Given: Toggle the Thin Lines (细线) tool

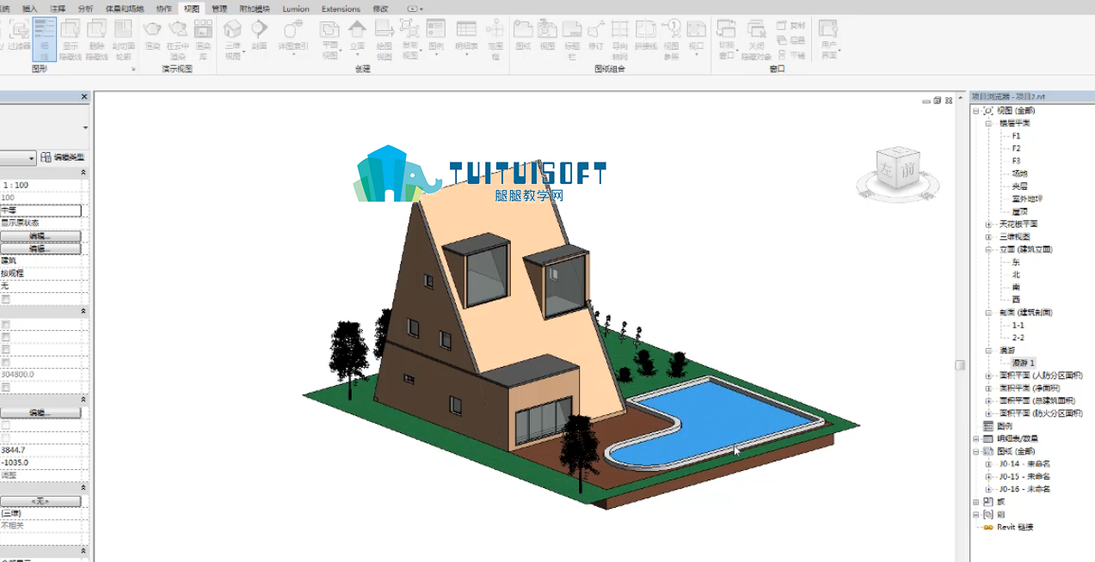Looking at the screenshot, I should [x=44, y=40].
